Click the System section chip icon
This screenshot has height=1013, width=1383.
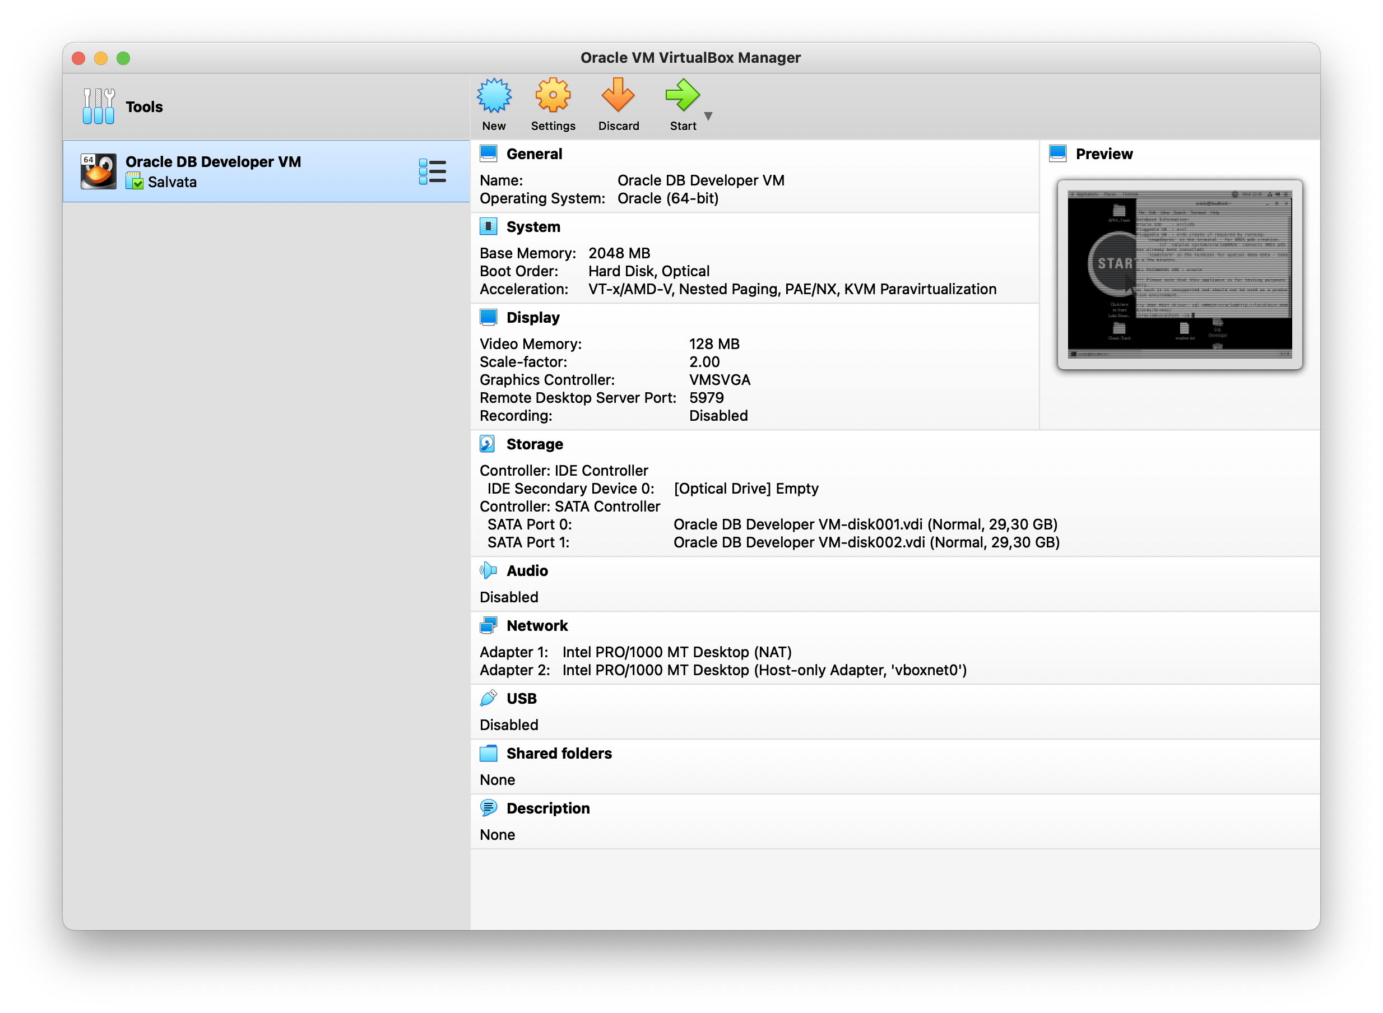pyautogui.click(x=488, y=226)
